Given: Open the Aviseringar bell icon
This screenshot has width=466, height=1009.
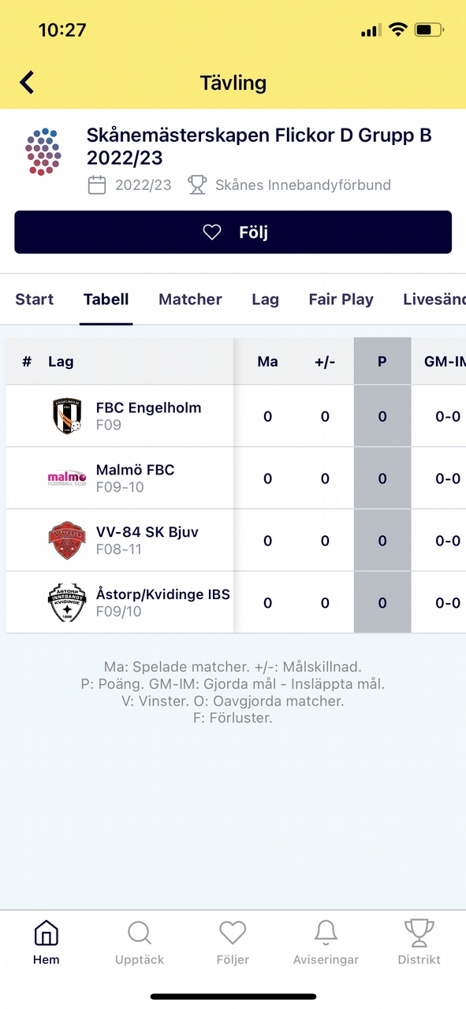Looking at the screenshot, I should point(326,933).
